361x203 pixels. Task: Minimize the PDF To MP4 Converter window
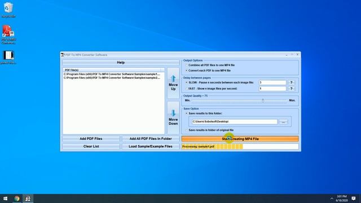[x=286, y=55]
